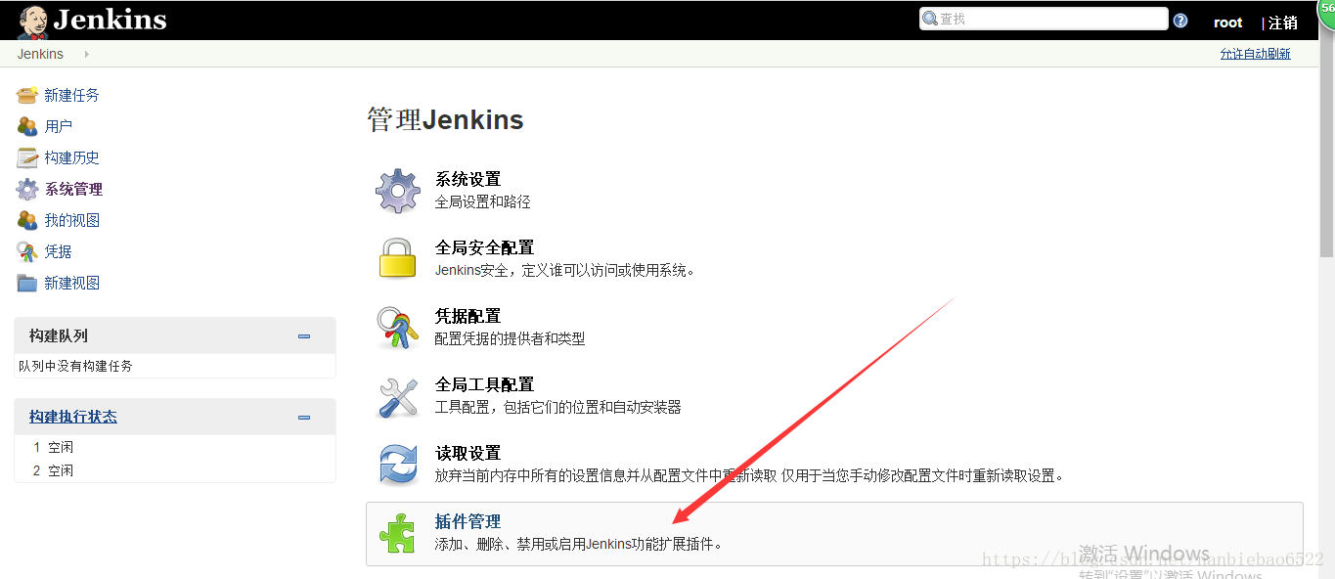Open the 新建视图 link
This screenshot has width=1335, height=579.
(x=71, y=283)
